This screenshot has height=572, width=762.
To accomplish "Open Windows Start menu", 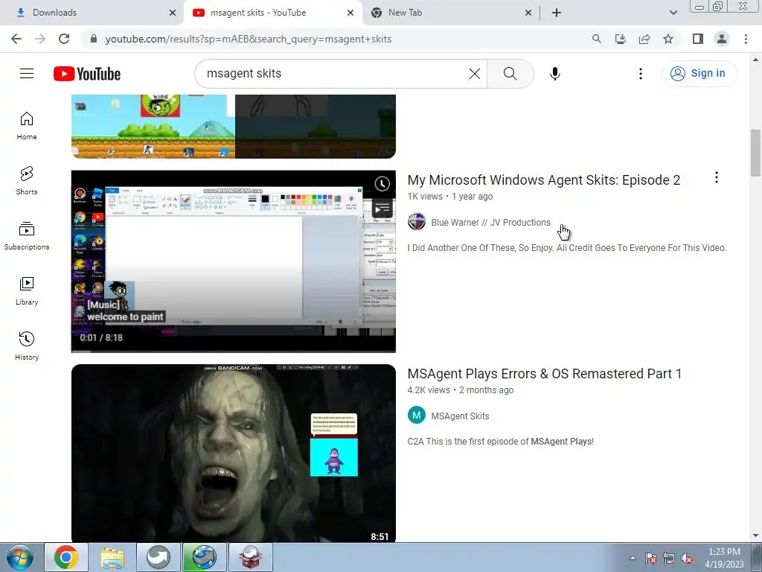I will tap(20, 557).
